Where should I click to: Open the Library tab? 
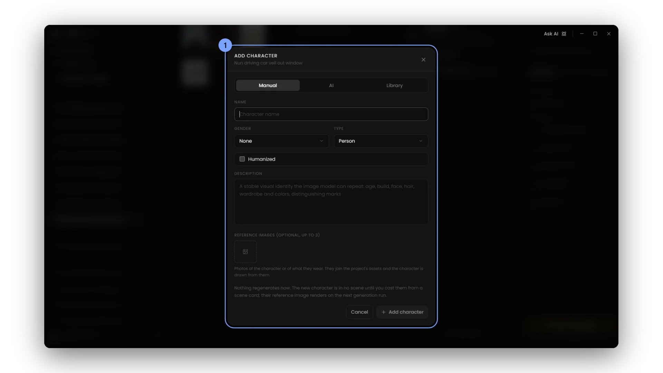tap(394, 85)
